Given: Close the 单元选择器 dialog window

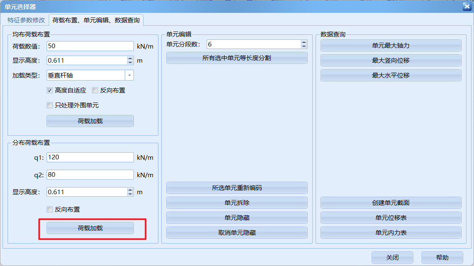Looking at the screenshot, I should pyautogui.click(x=467, y=6).
